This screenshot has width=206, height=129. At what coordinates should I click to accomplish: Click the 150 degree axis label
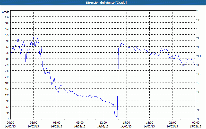7,89
